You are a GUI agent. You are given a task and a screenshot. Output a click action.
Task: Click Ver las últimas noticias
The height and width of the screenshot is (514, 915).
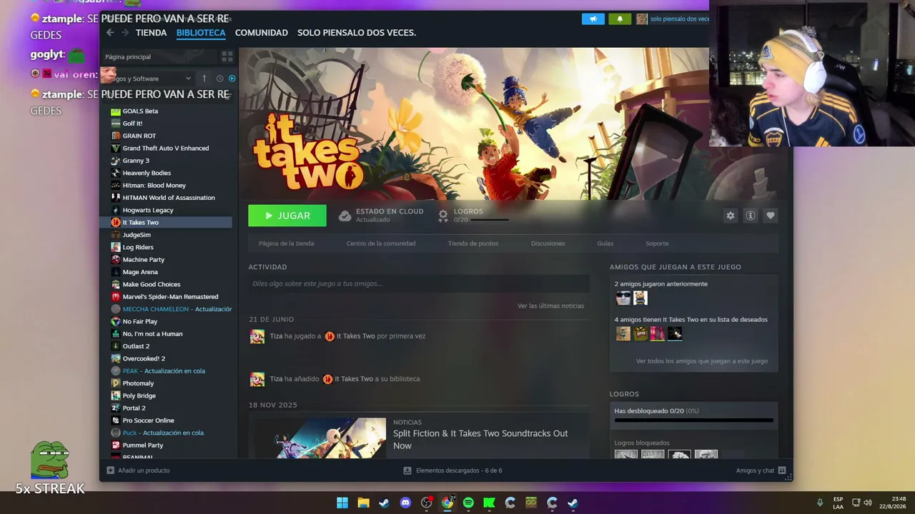coord(550,306)
